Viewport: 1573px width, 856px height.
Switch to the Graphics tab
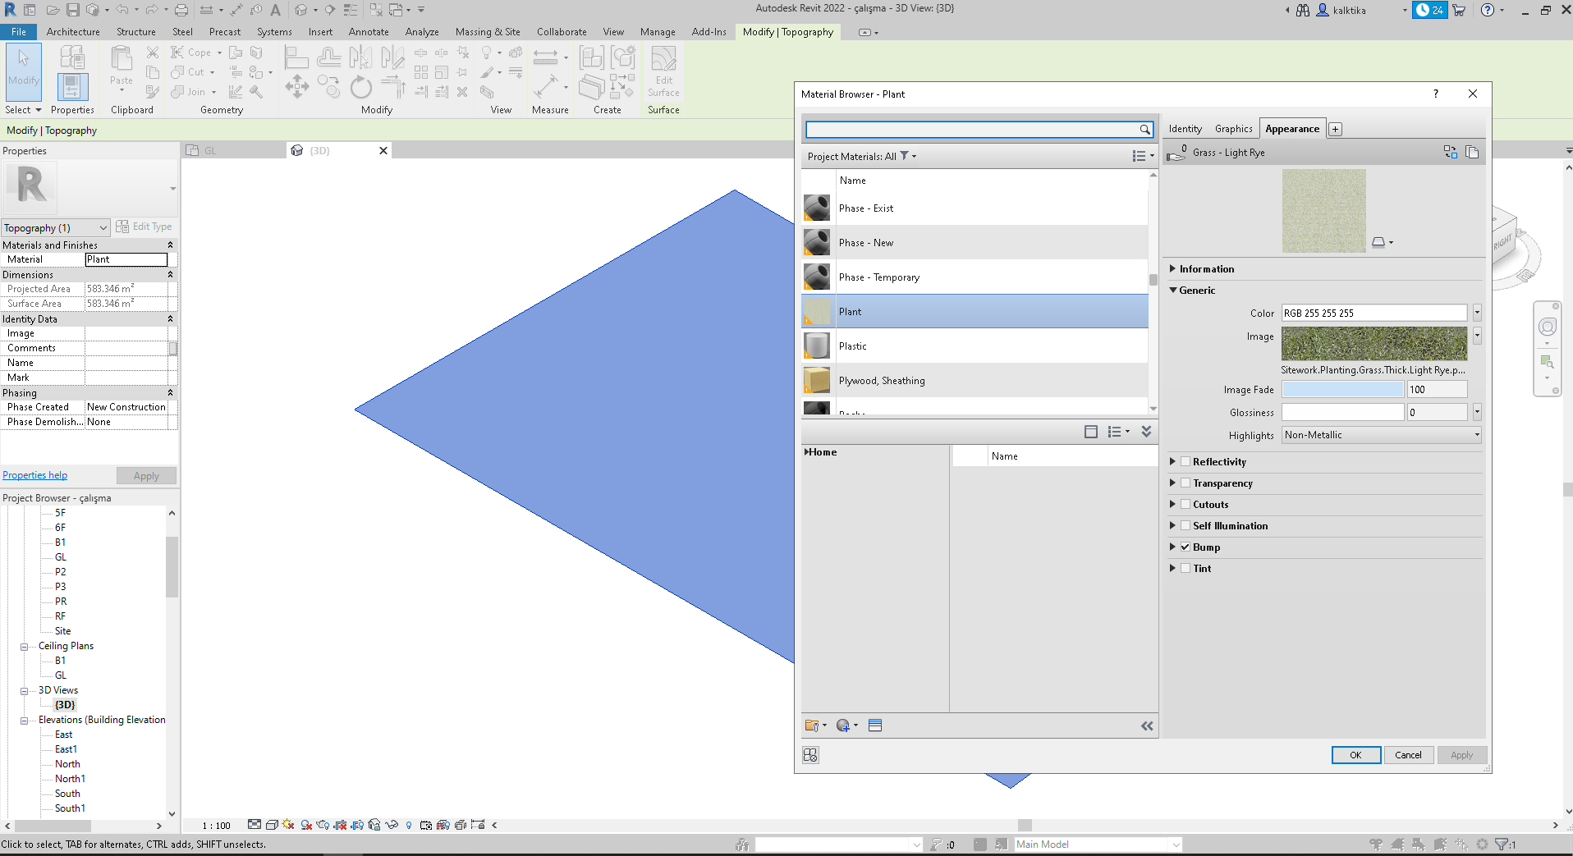coord(1233,129)
